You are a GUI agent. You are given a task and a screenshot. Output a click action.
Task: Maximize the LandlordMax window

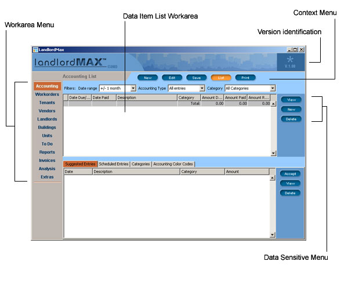point(295,50)
